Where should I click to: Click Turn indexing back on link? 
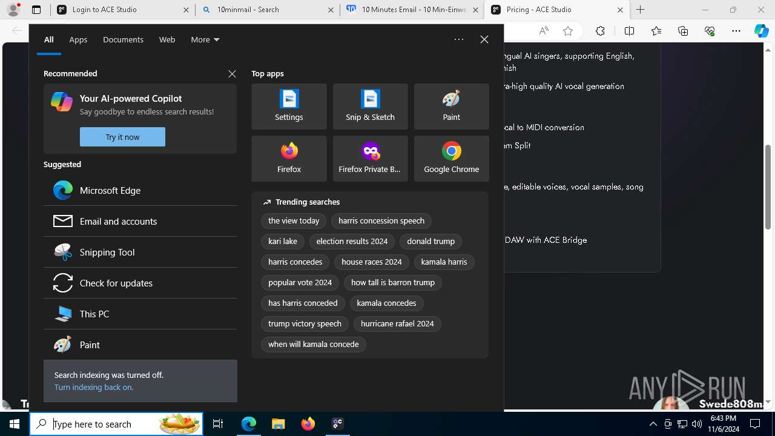tap(94, 387)
